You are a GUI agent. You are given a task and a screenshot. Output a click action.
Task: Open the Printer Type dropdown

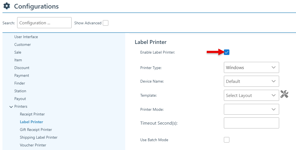[x=251, y=67]
